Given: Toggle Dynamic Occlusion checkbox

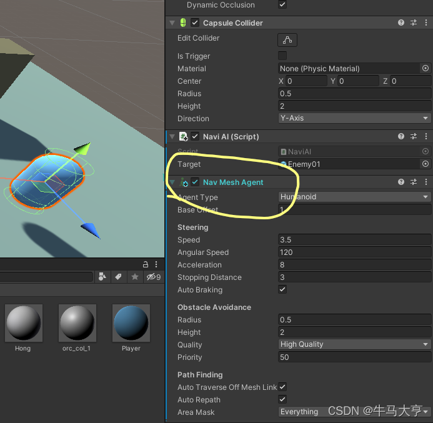Looking at the screenshot, I should (x=282, y=4).
